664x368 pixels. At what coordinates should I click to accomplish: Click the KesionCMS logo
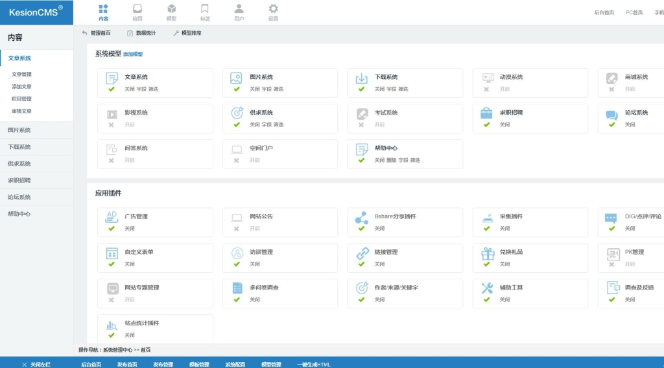36,12
